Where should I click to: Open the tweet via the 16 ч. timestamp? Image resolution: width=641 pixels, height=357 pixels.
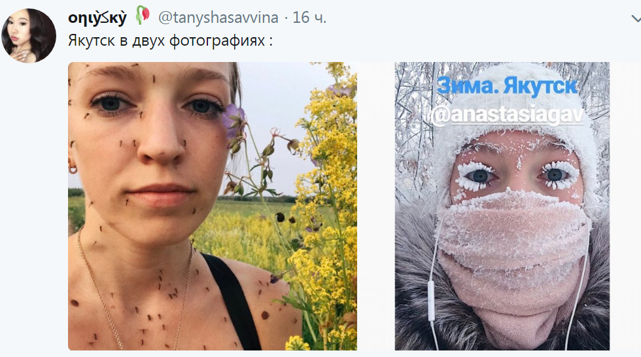(x=309, y=18)
